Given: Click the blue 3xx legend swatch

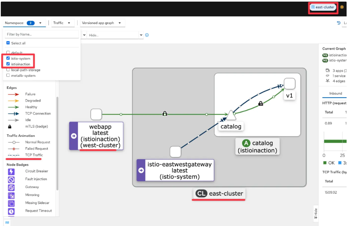Looking at the screenshot, I should [340, 163].
